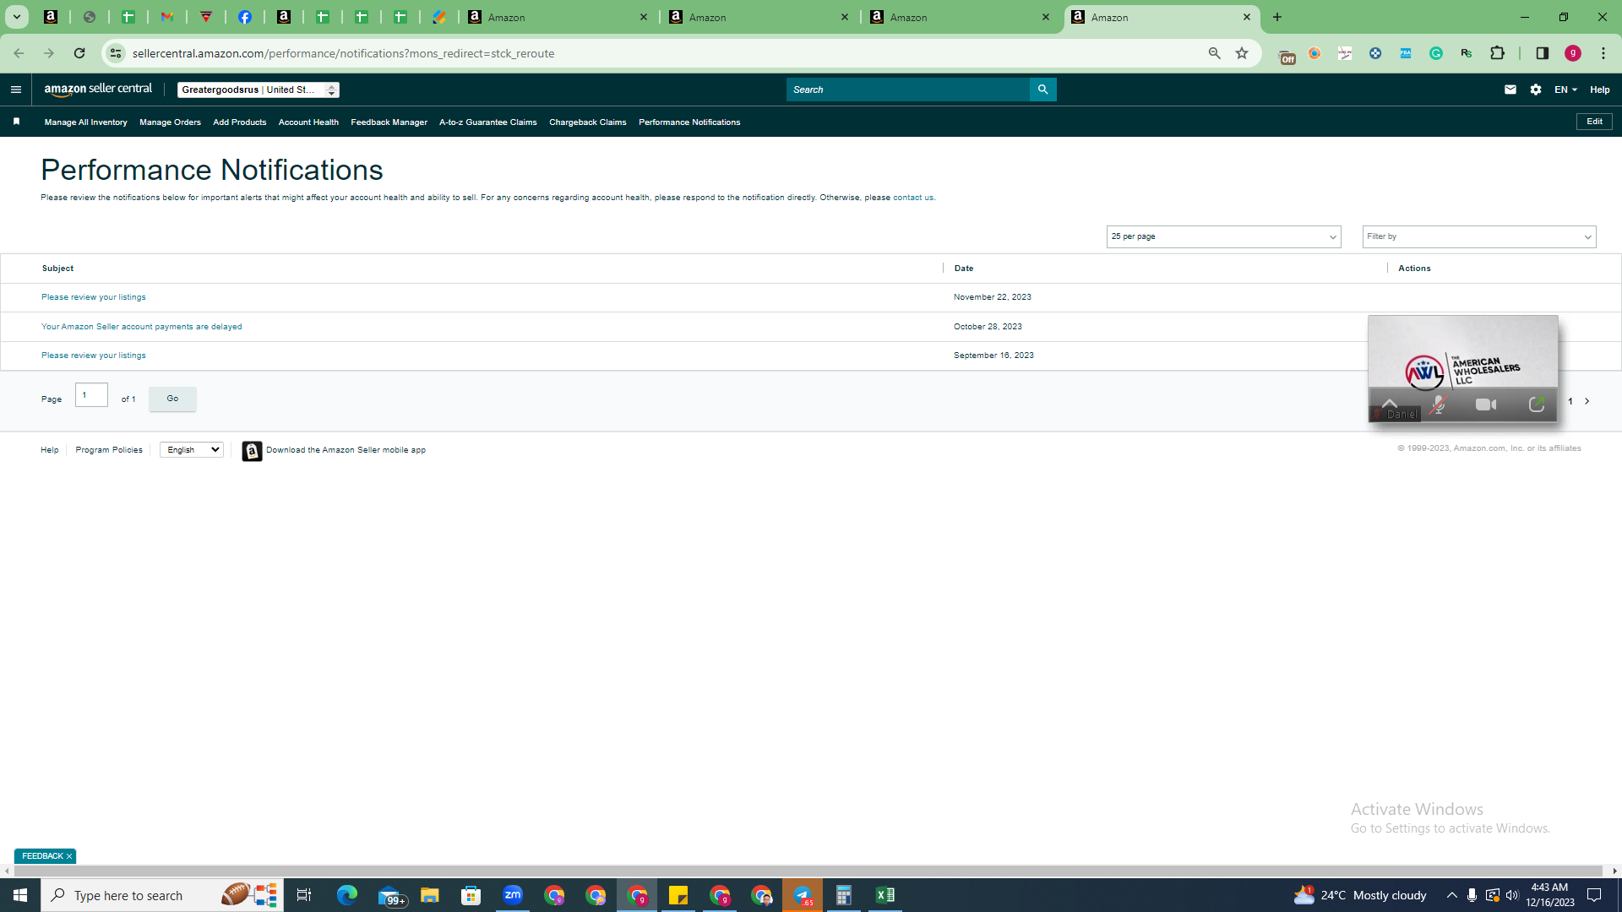The image size is (1622, 912).
Task: Open the Grammarly extension icon
Action: click(x=1436, y=53)
